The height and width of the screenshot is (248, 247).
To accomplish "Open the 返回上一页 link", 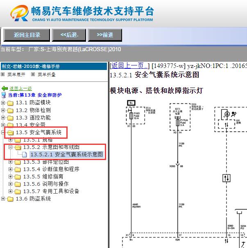I will [x=129, y=66].
